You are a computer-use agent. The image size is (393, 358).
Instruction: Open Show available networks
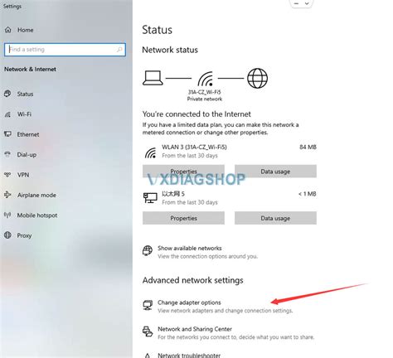(x=190, y=248)
